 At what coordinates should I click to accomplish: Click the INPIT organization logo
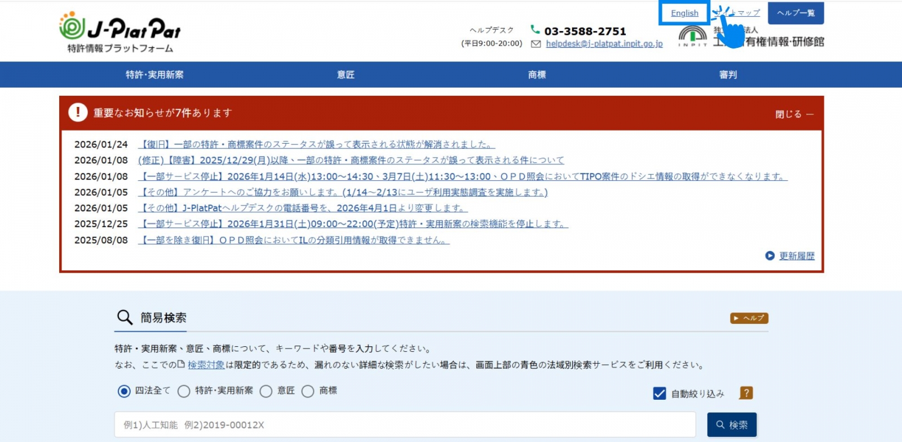(x=692, y=35)
